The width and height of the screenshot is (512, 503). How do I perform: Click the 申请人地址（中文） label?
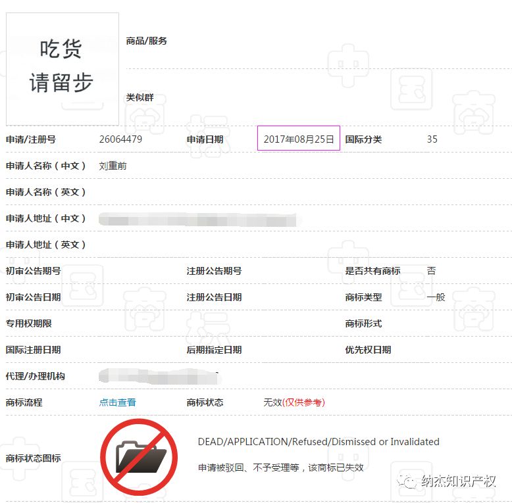point(45,218)
